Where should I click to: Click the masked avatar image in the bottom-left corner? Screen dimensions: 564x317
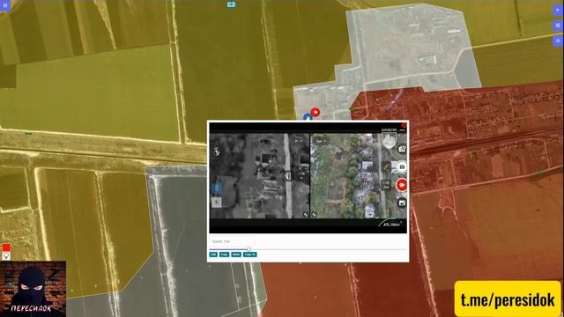click(33, 289)
